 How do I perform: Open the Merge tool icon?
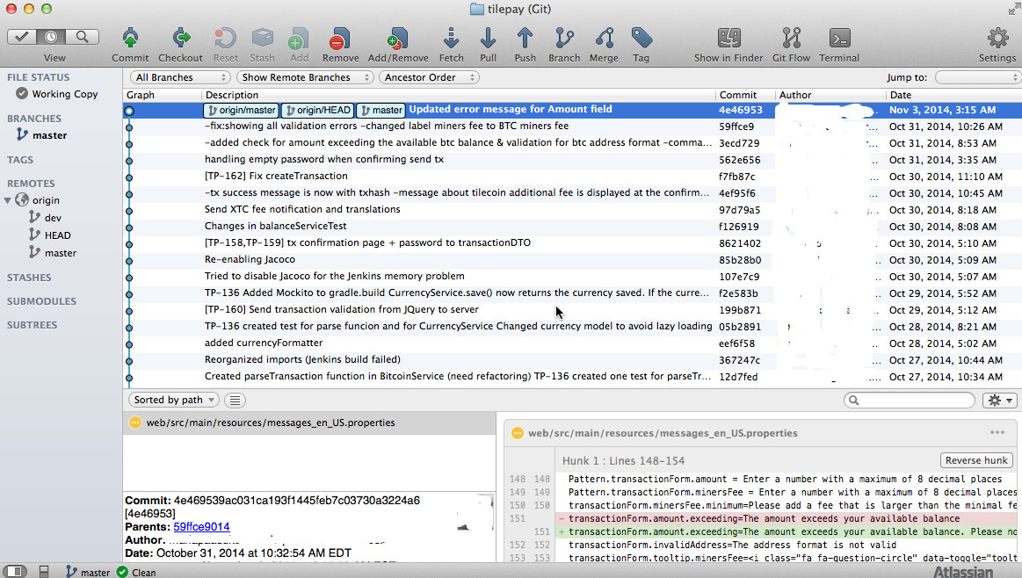coord(605,39)
